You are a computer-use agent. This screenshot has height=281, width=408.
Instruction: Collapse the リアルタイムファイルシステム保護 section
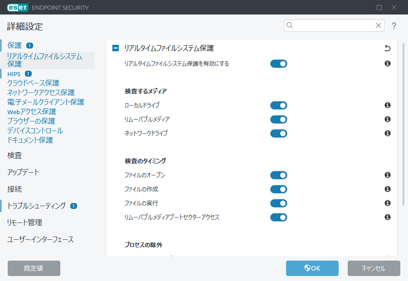(116, 48)
